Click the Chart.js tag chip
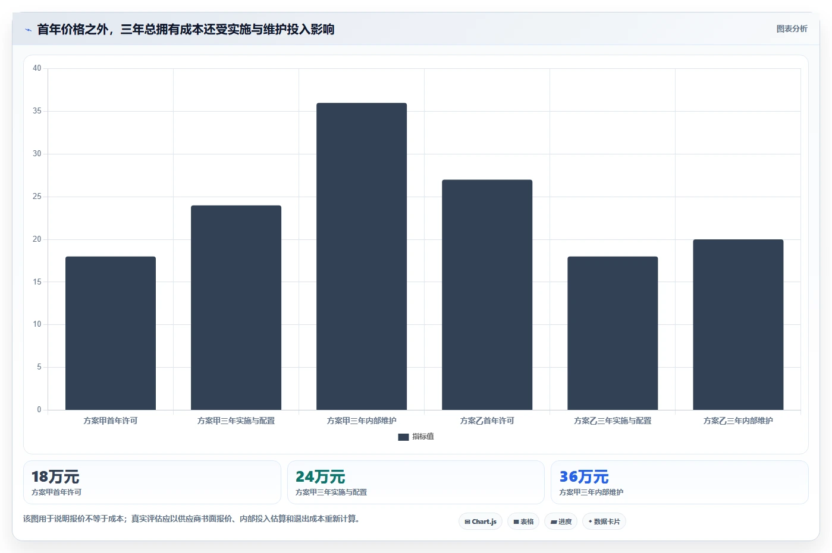The height and width of the screenshot is (553, 832). tap(481, 522)
